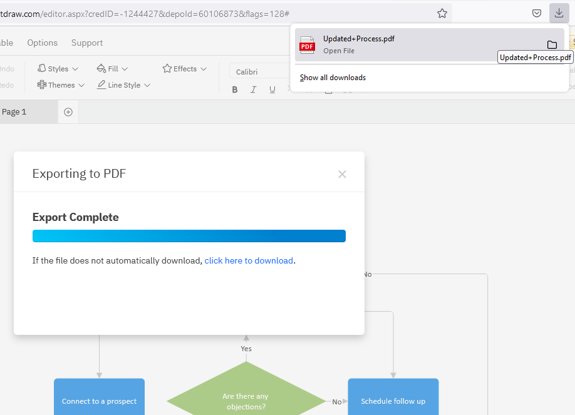Toggle underline text formatting
The width and height of the screenshot is (575, 415).
pyautogui.click(x=272, y=90)
